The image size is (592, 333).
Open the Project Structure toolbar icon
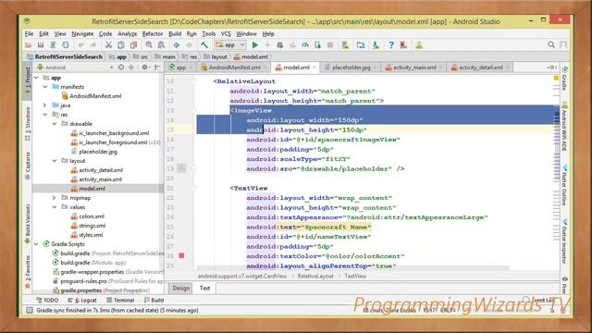[x=361, y=45]
